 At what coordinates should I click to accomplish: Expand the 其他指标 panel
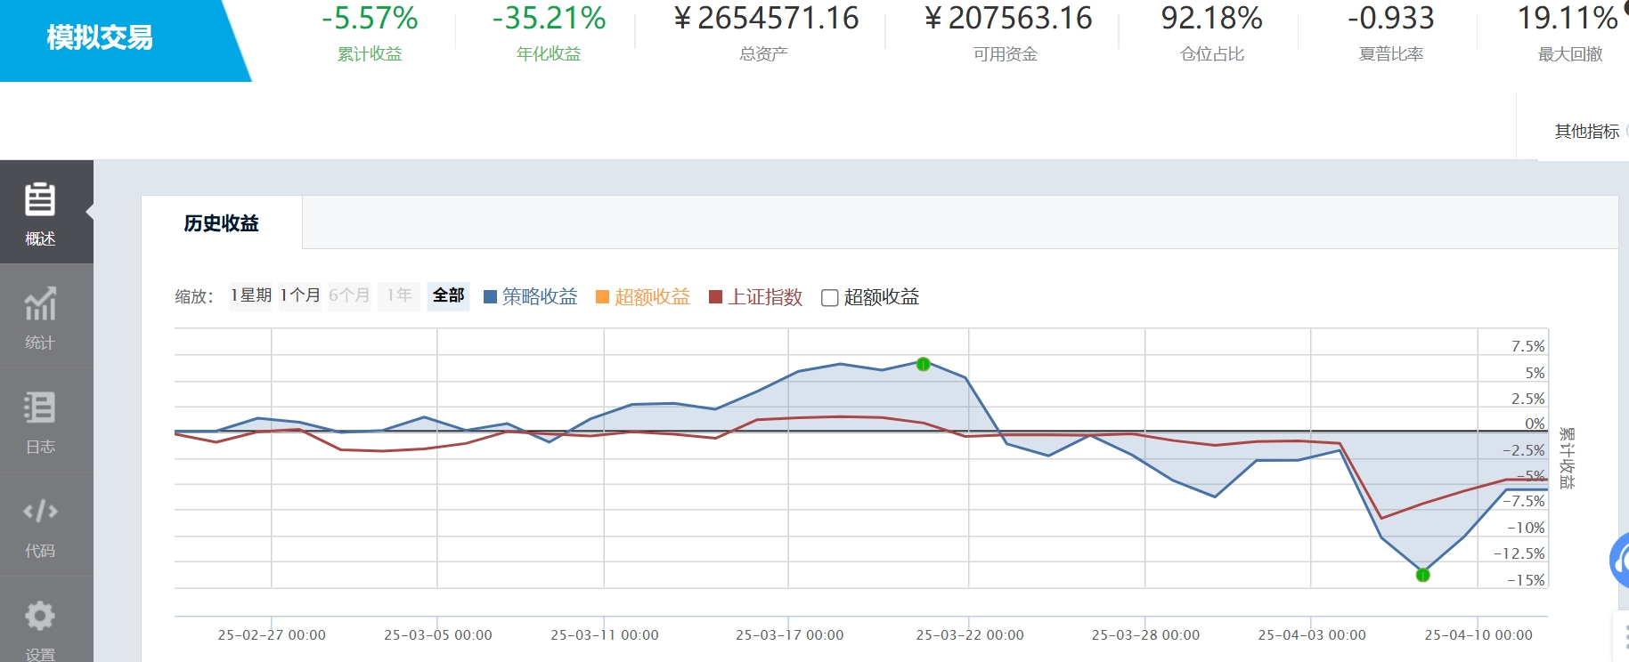pos(1586,132)
